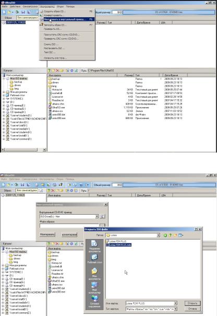Click the upper path field C:\Program Files\UltraISO

pos(151,71)
